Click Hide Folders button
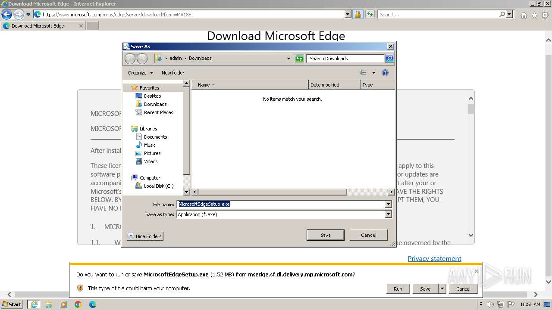 [x=145, y=236]
